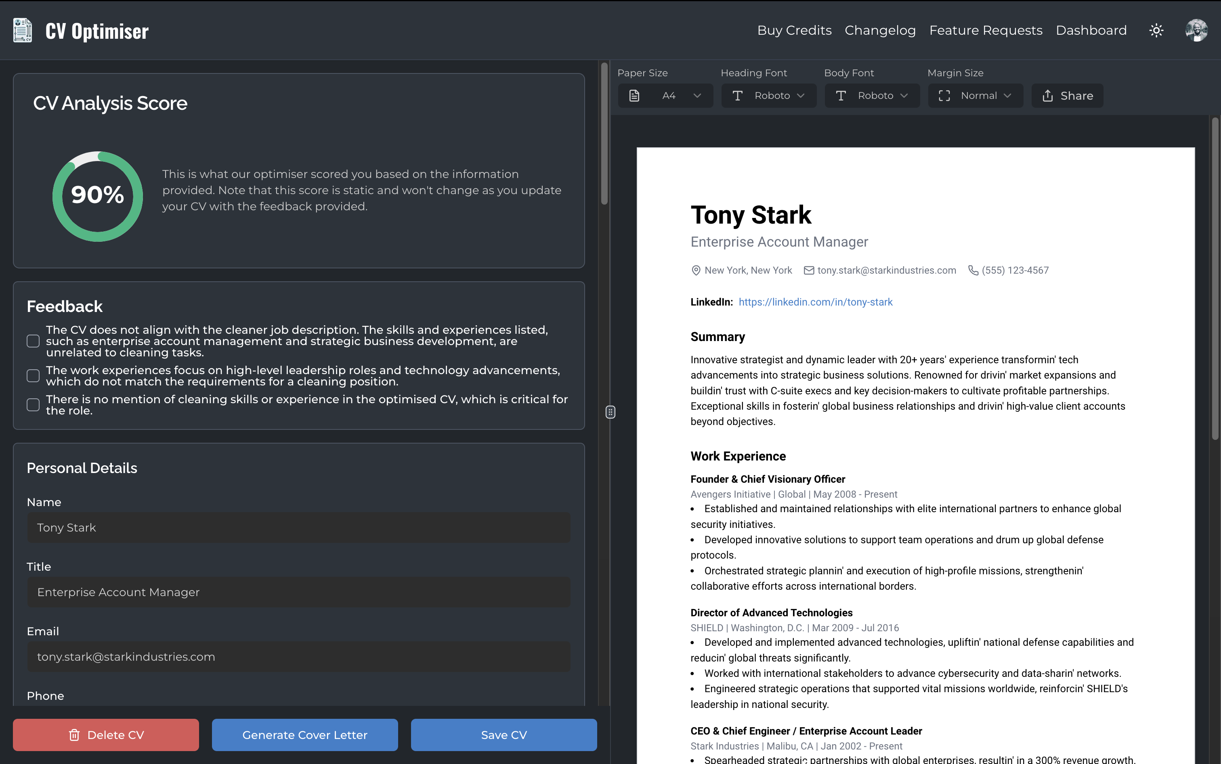1221x764 pixels.
Task: Toggle light mode with the sun icon
Action: click(x=1156, y=30)
